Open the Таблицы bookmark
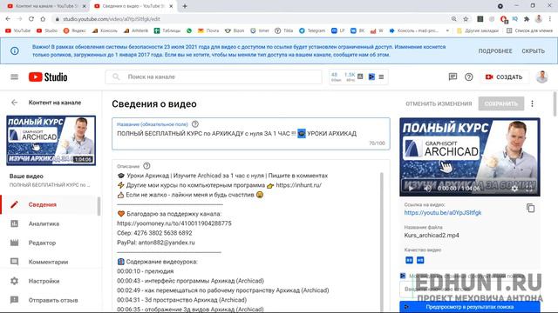The width and height of the screenshot is (558, 313). coord(167,31)
